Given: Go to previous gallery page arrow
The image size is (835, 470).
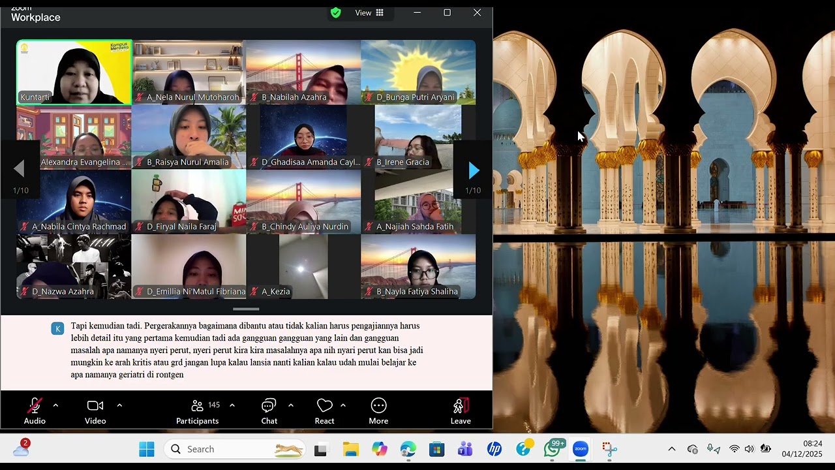Looking at the screenshot, I should click(19, 169).
